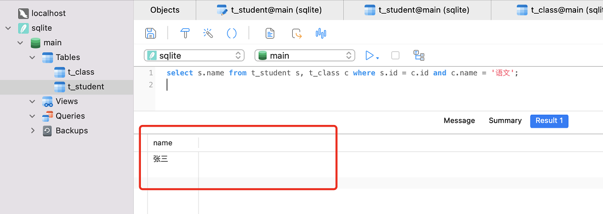
Task: Click the Code Snippet parentheses icon
Action: click(x=231, y=33)
